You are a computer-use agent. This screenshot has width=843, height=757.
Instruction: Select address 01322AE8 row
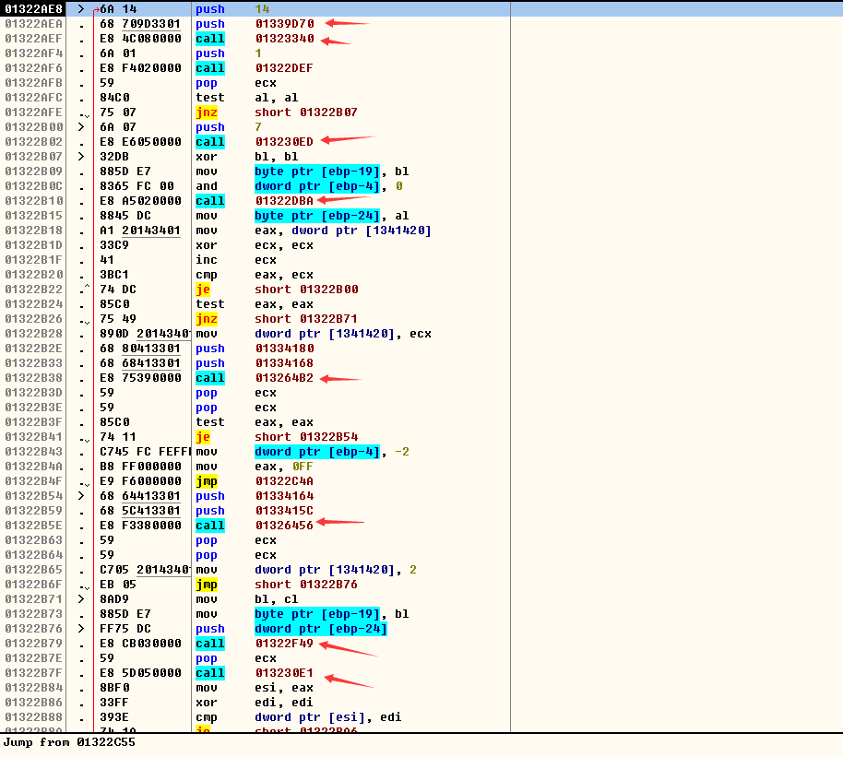(421, 9)
